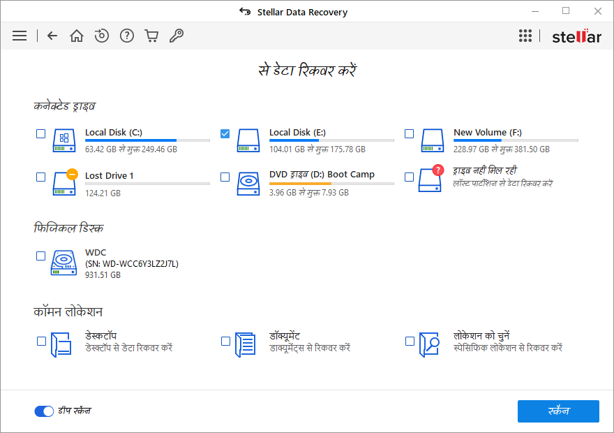Go back using the arrow icon
This screenshot has width=614, height=433.
[x=52, y=36]
